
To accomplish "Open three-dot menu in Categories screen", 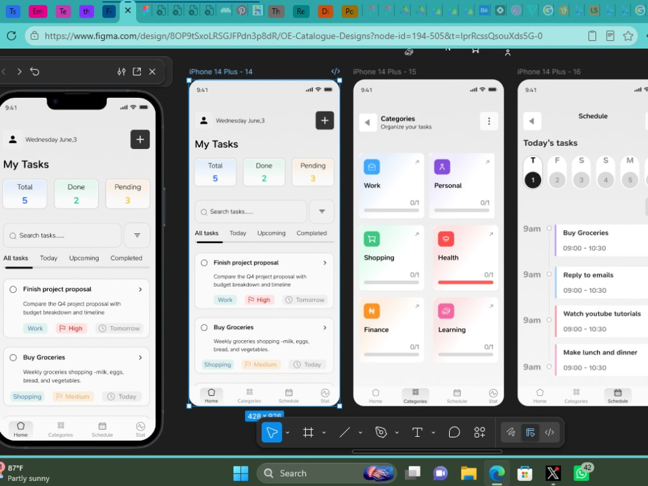I will pyautogui.click(x=489, y=121).
